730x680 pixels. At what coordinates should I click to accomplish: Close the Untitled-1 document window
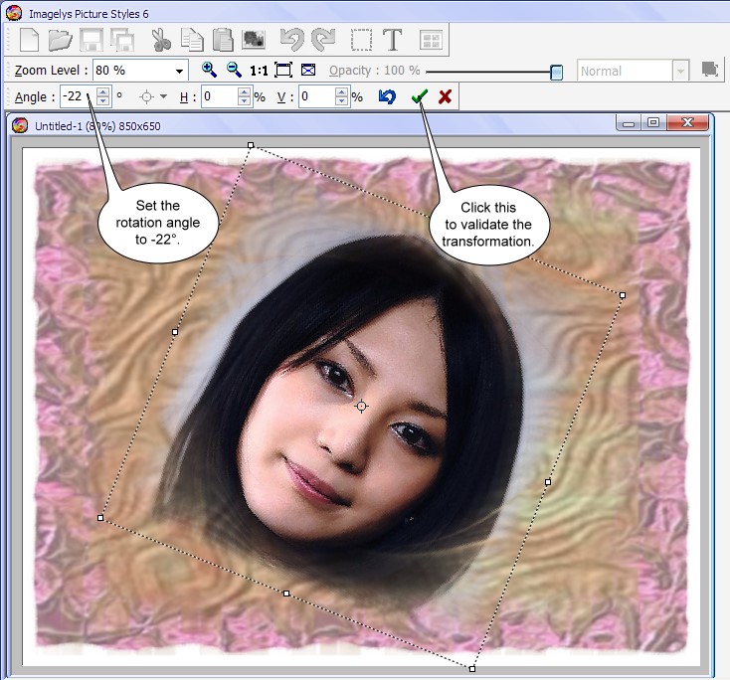(x=687, y=122)
